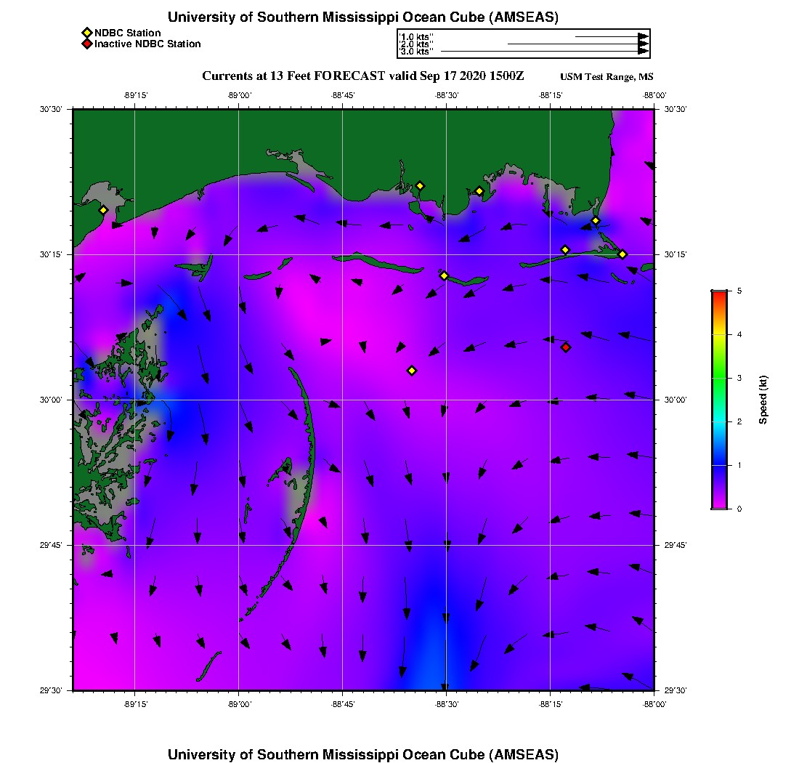Click the red diamond icon in the legend
Screen dimensions: 799x763
coord(86,44)
